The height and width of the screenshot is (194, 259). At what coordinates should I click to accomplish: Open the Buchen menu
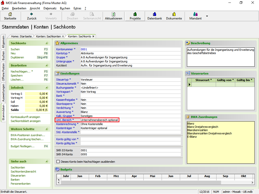[65, 8]
